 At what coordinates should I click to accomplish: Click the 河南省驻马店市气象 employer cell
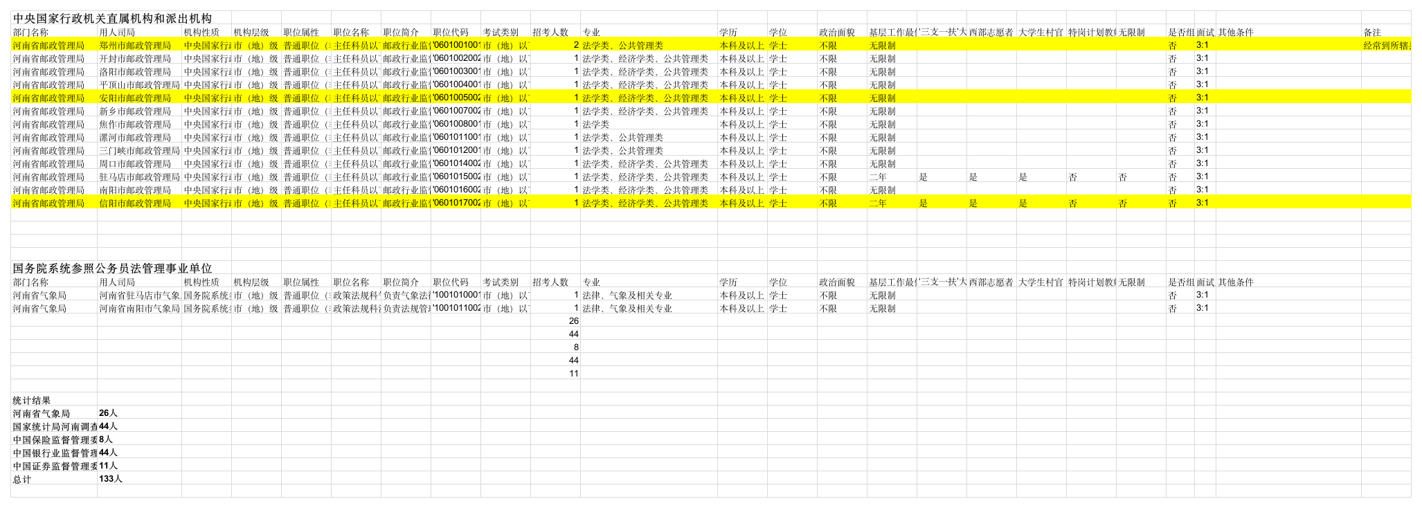coord(139,295)
